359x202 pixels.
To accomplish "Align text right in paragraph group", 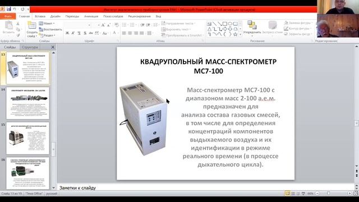I will coord(136,33).
